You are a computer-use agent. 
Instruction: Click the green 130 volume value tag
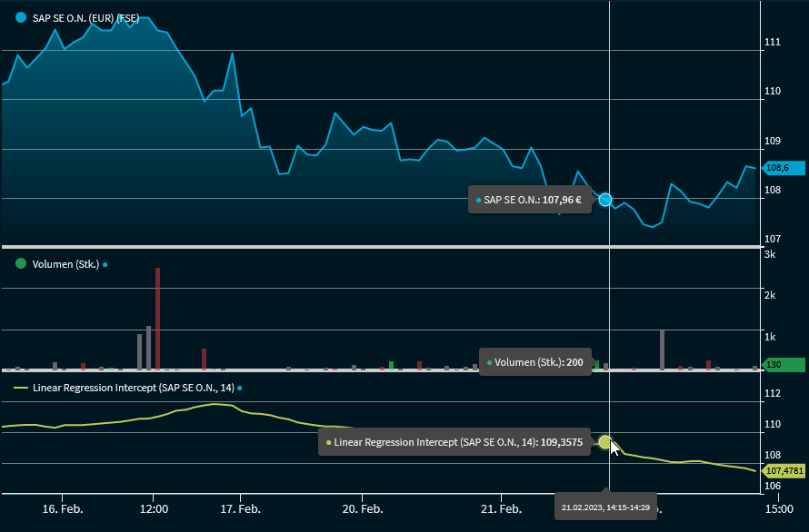pos(784,365)
